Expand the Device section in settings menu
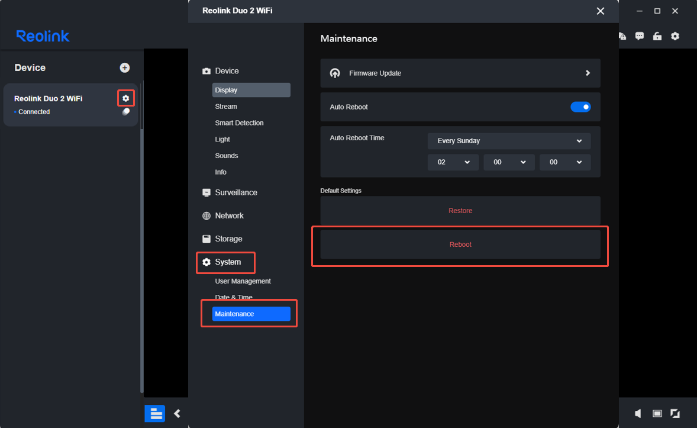 point(221,70)
